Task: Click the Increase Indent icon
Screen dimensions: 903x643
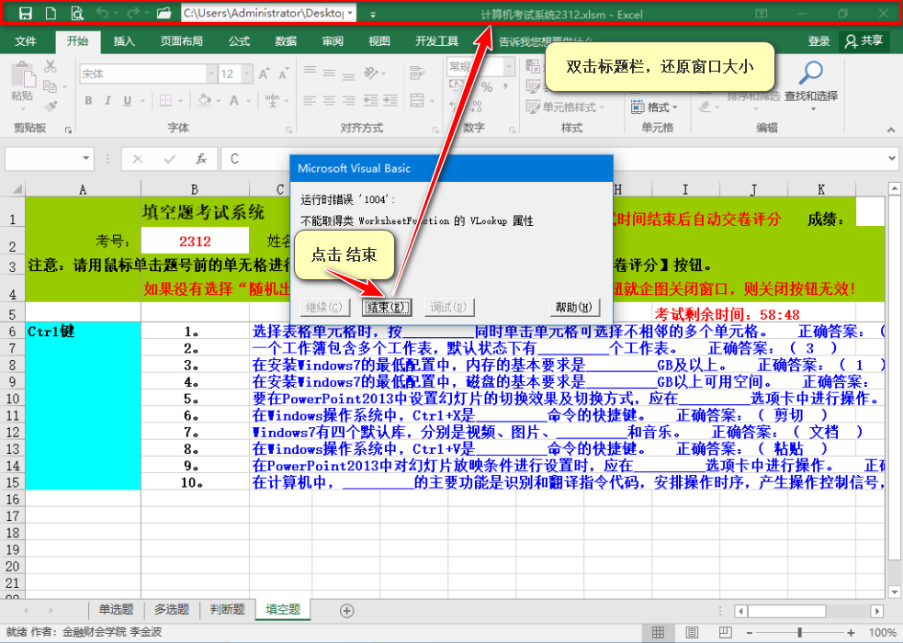Action: (390, 101)
